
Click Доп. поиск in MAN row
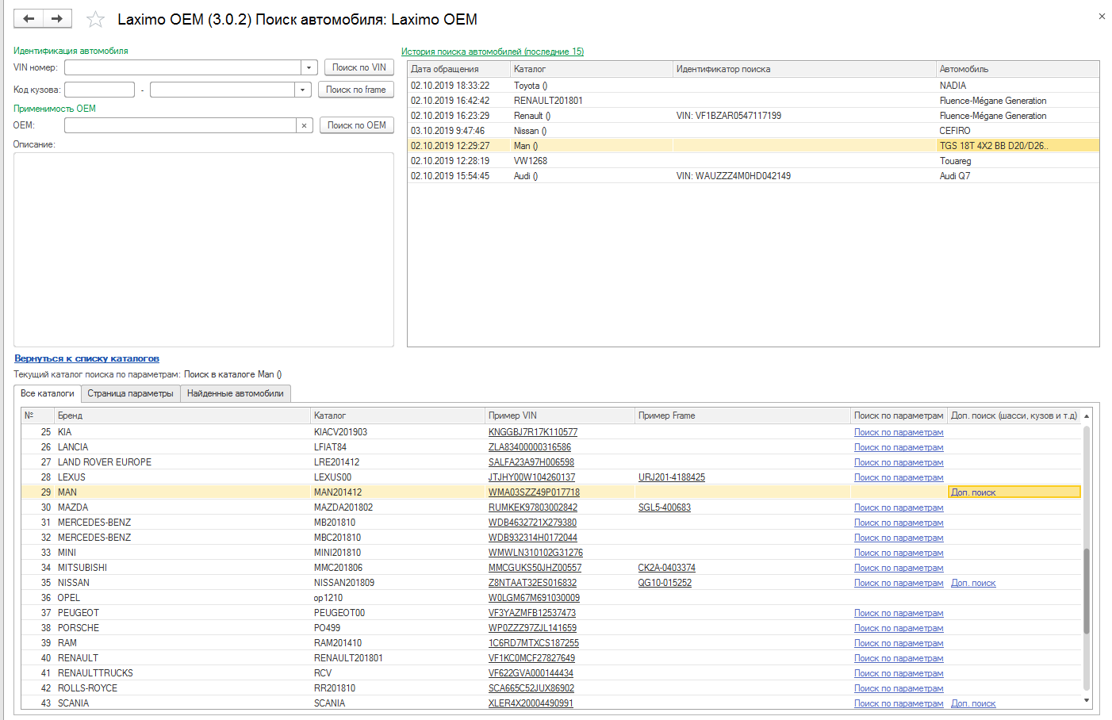(x=973, y=492)
